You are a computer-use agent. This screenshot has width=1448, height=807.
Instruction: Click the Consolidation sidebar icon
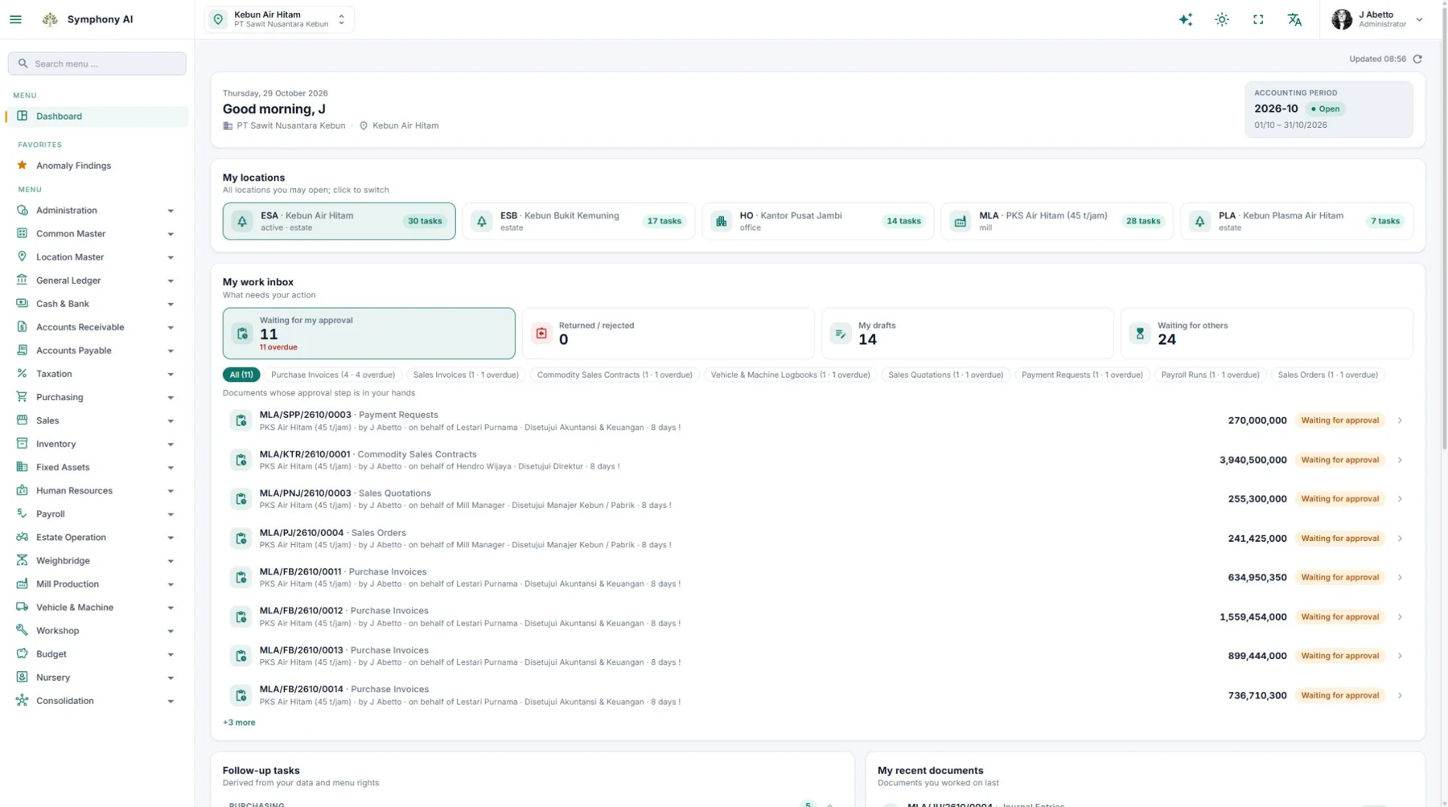[22, 701]
